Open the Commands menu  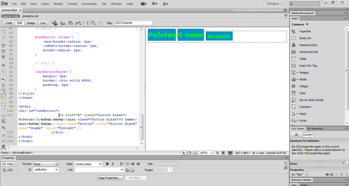pos(89,4)
